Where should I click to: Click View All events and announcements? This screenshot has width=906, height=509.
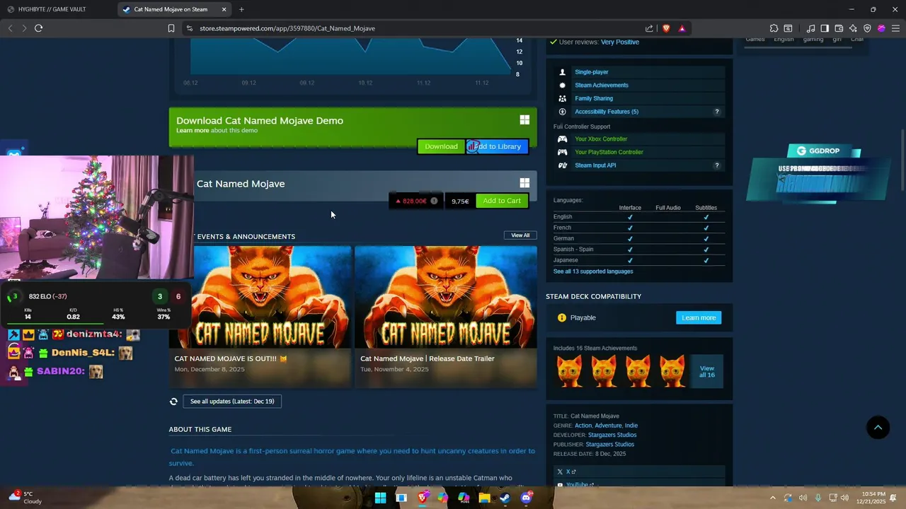520,235
